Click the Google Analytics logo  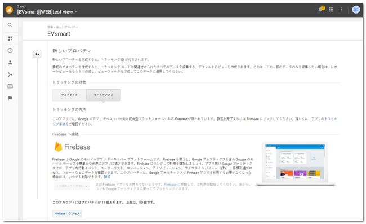(x=9, y=10)
